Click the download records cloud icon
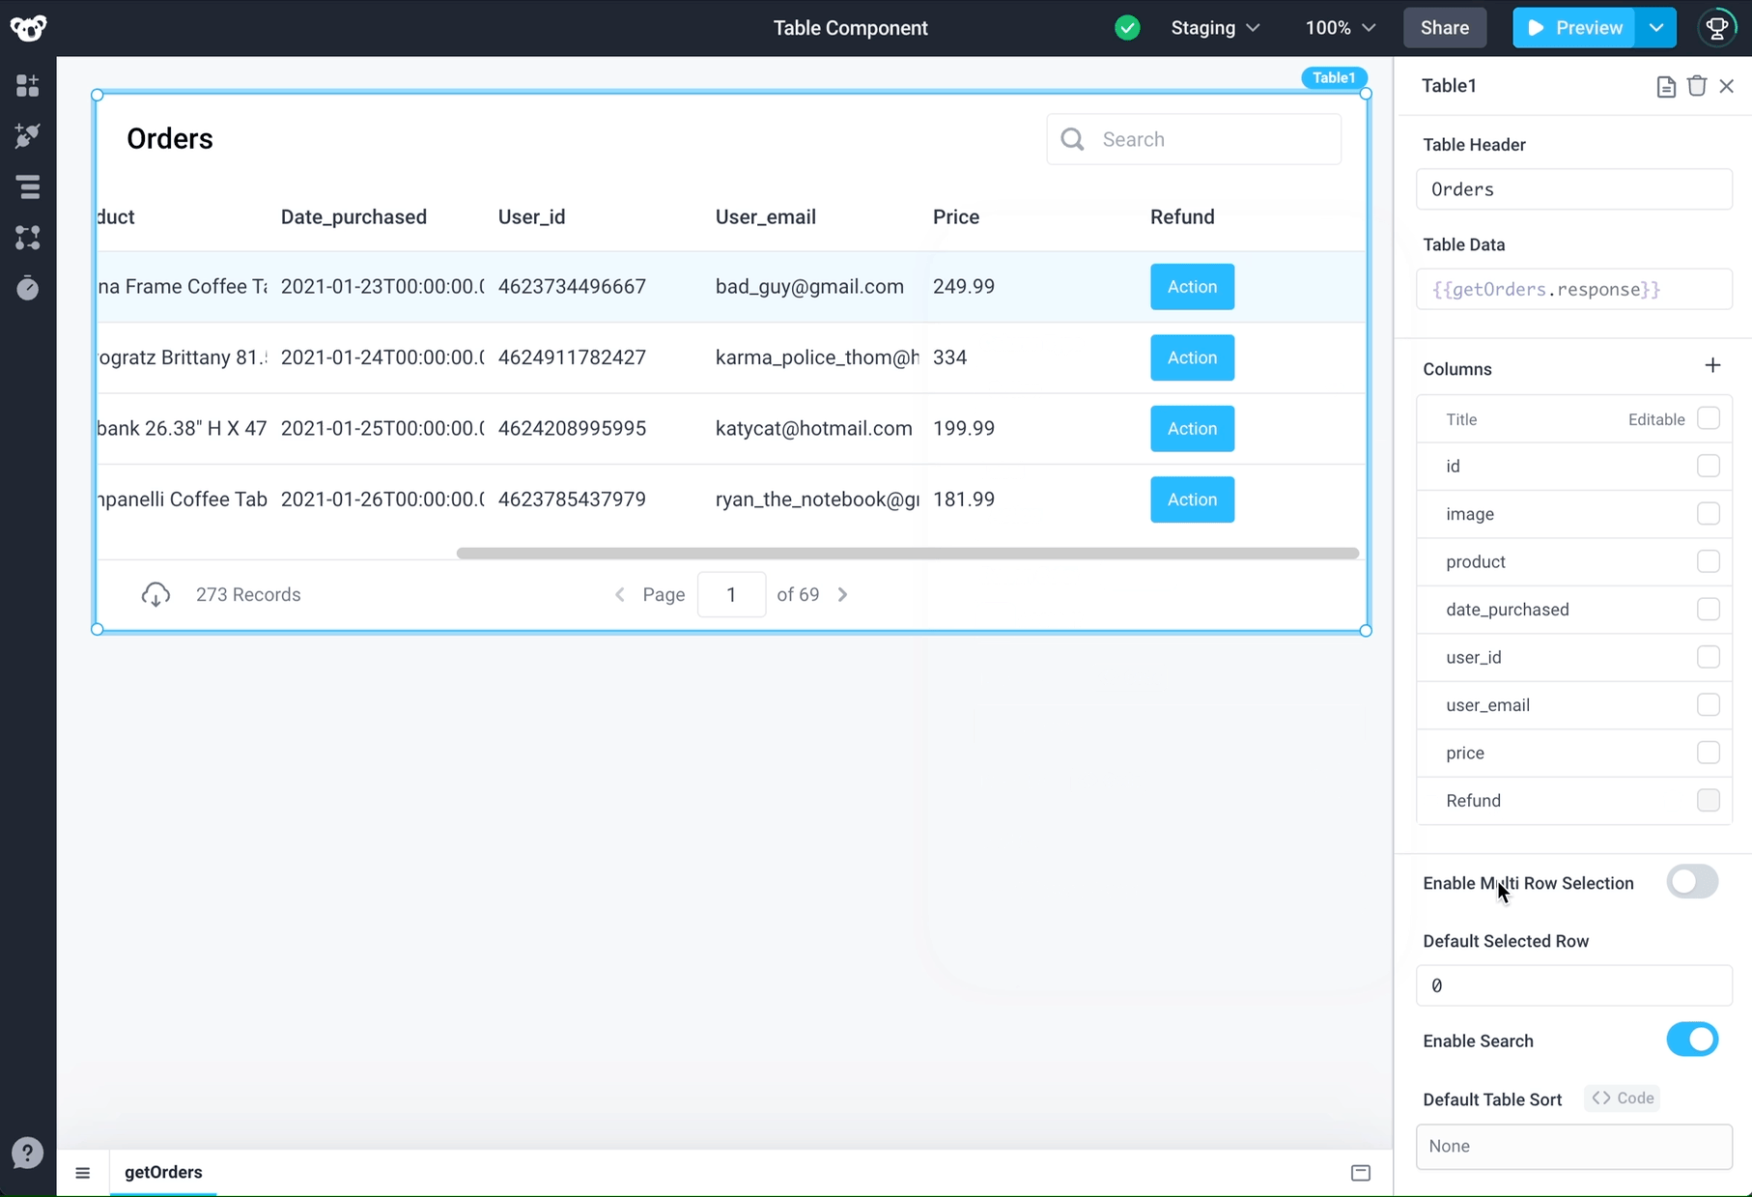Screen dimensions: 1752x1197 tap(155, 594)
